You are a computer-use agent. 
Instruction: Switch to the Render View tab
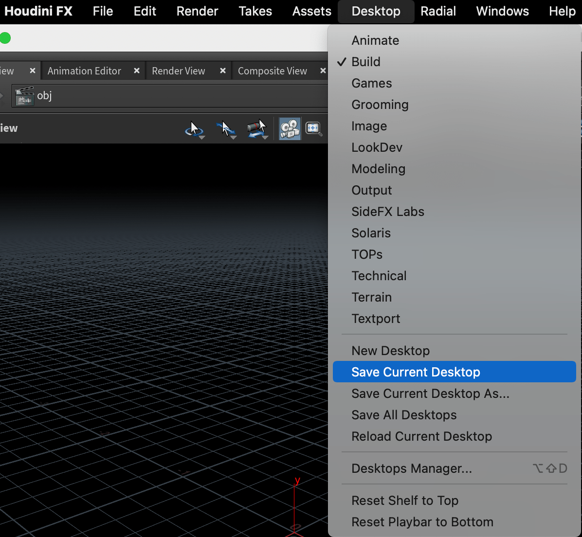[x=178, y=71]
